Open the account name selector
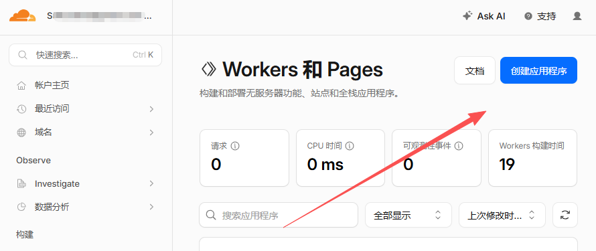The width and height of the screenshot is (596, 251). [x=100, y=16]
